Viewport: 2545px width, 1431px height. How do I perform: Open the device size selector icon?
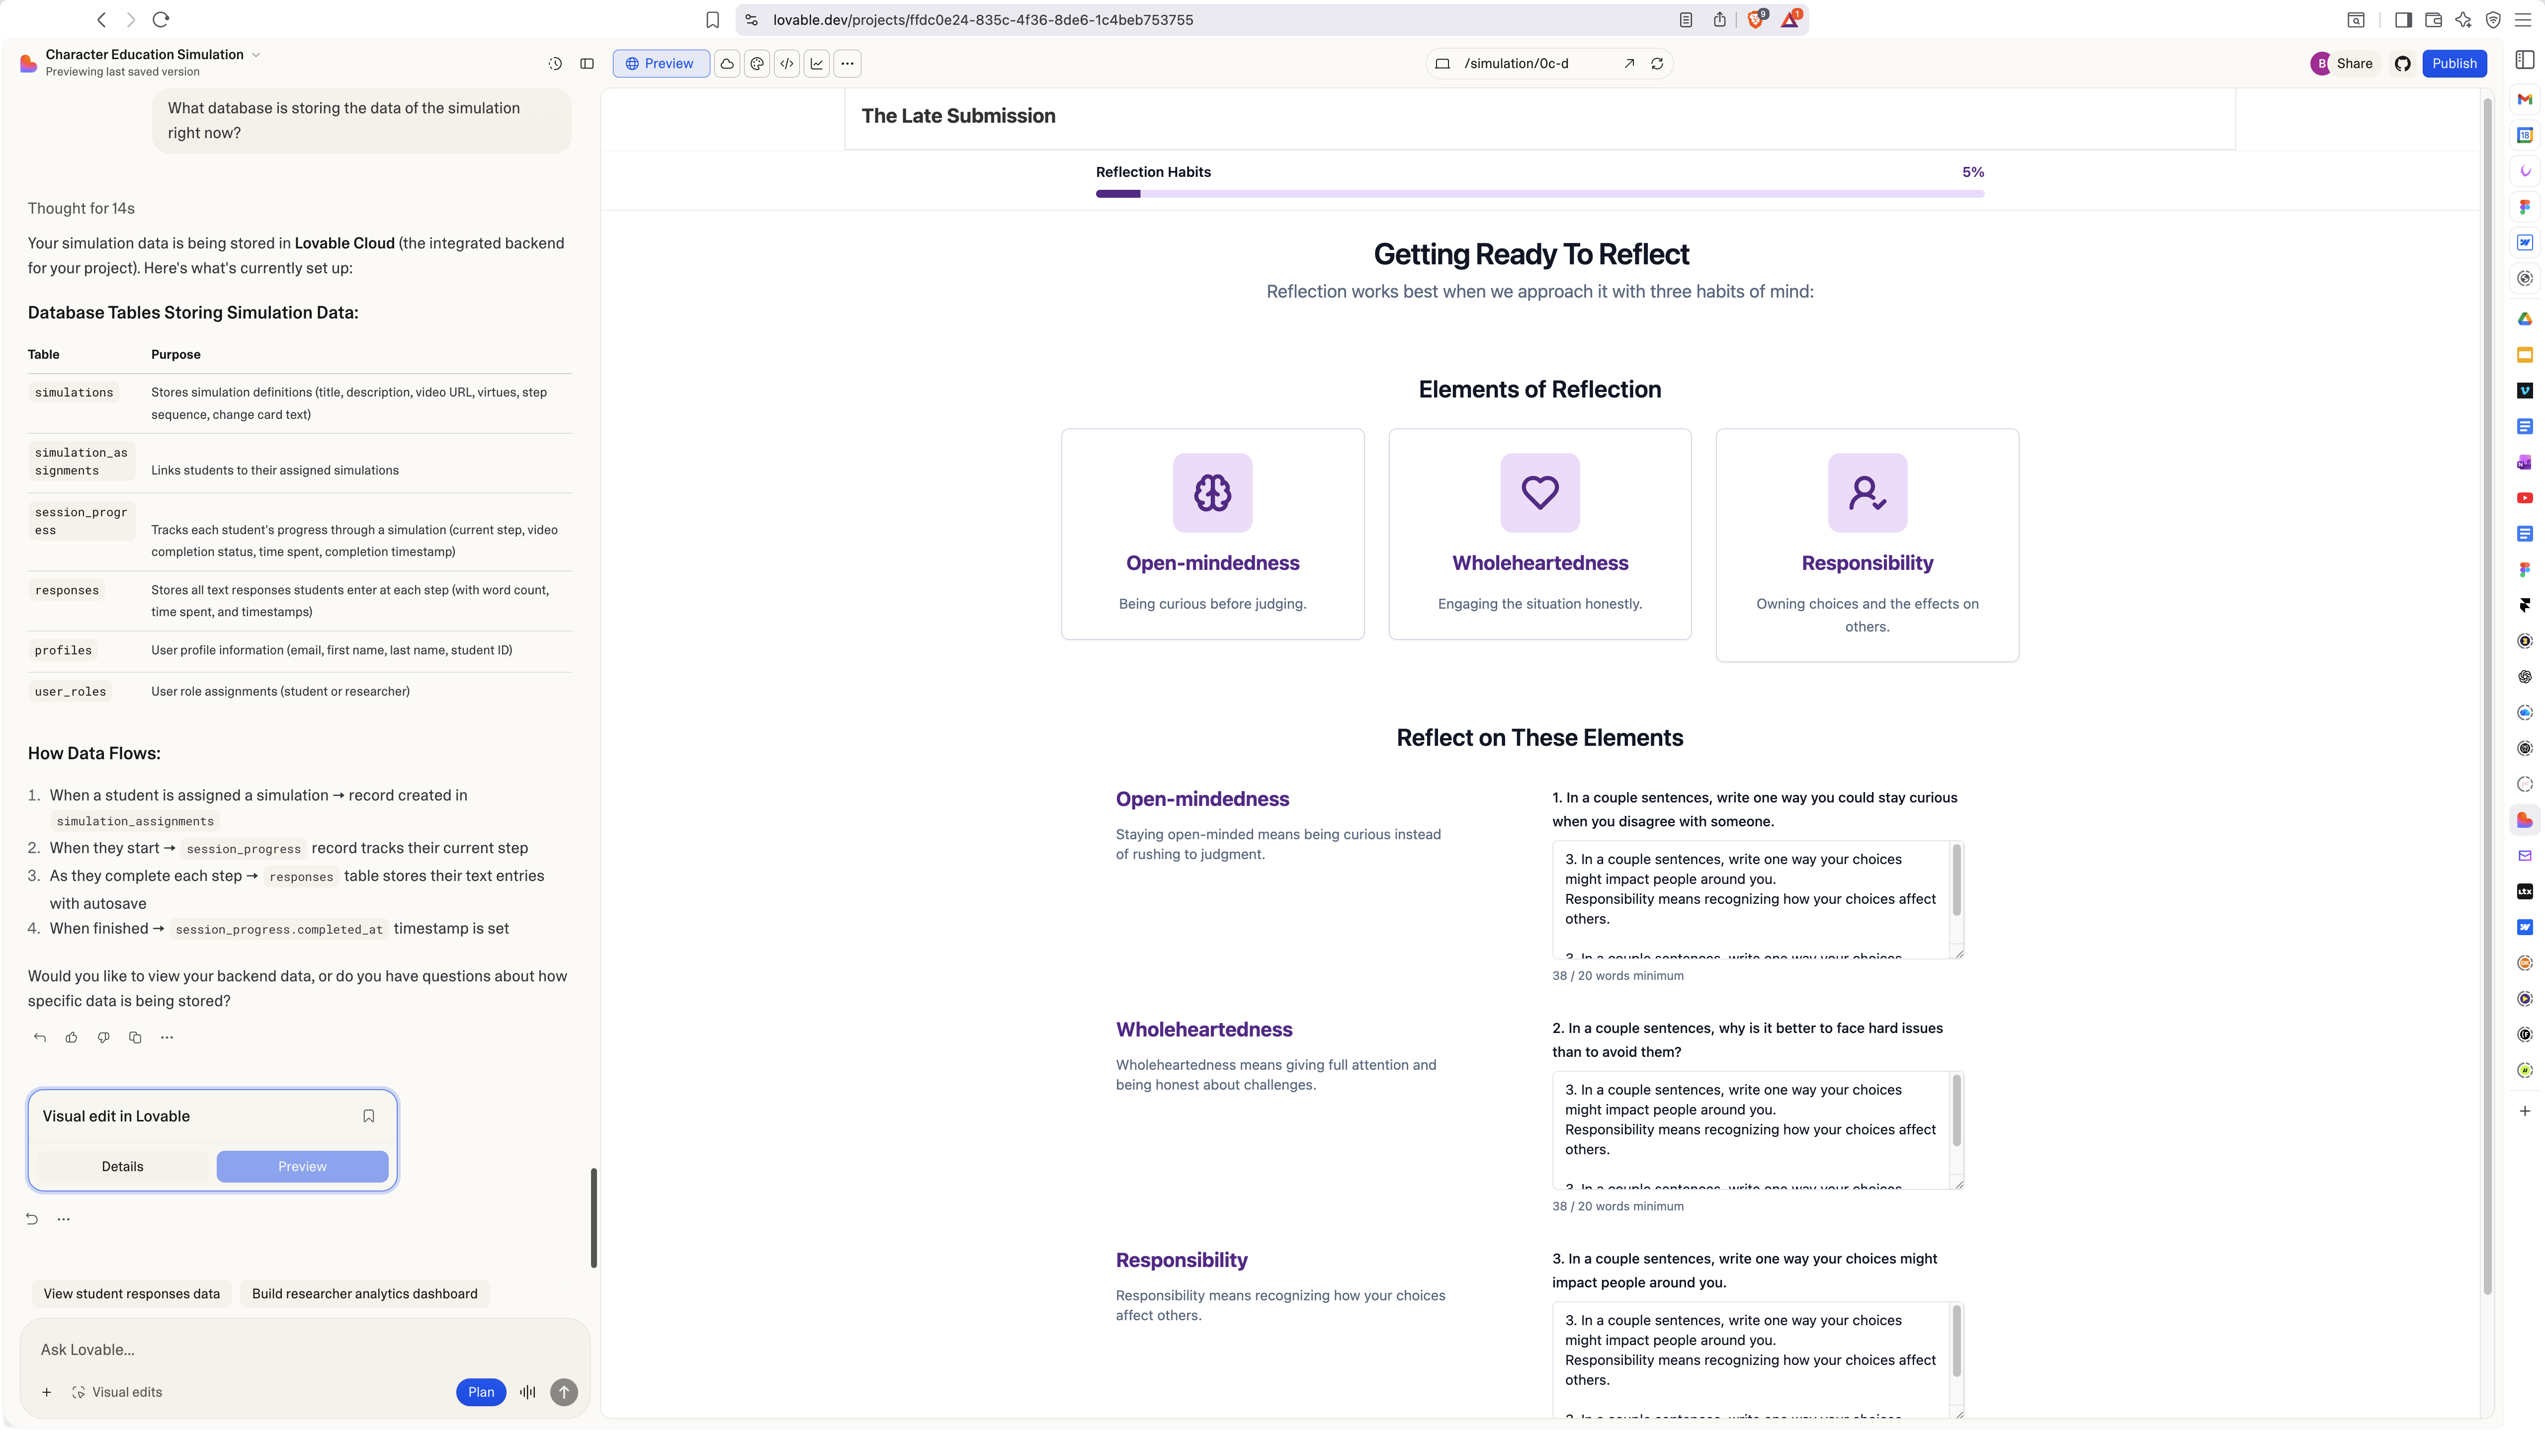[x=1442, y=63]
